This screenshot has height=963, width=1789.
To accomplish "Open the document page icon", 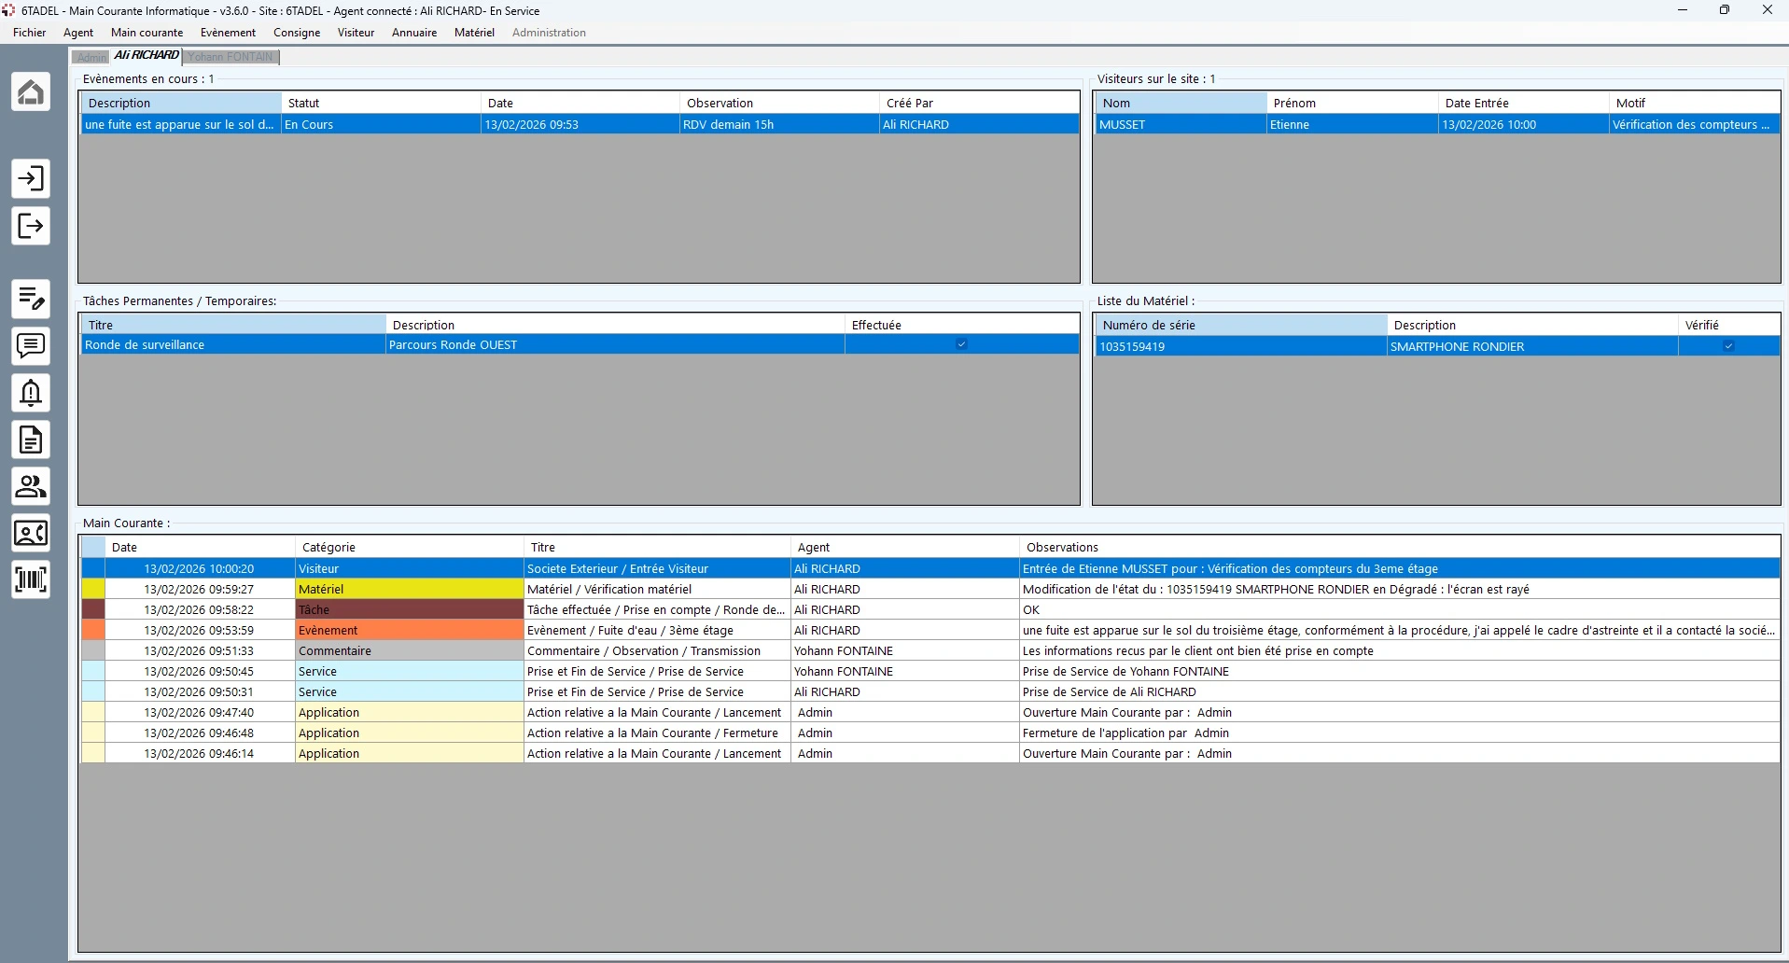I will (x=31, y=440).
